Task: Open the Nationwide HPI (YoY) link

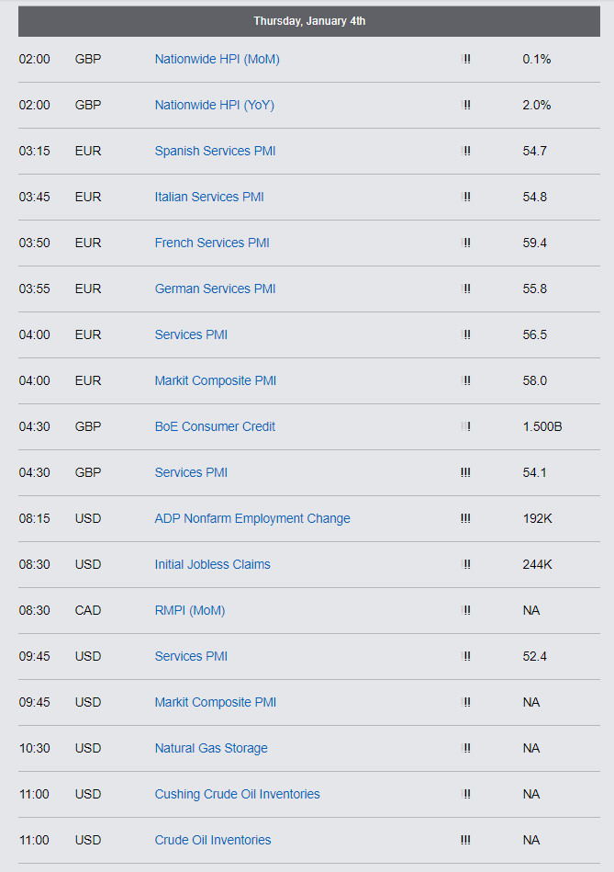Action: coord(214,105)
